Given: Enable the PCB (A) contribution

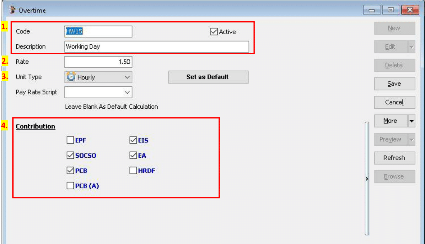Looking at the screenshot, I should coord(70,186).
